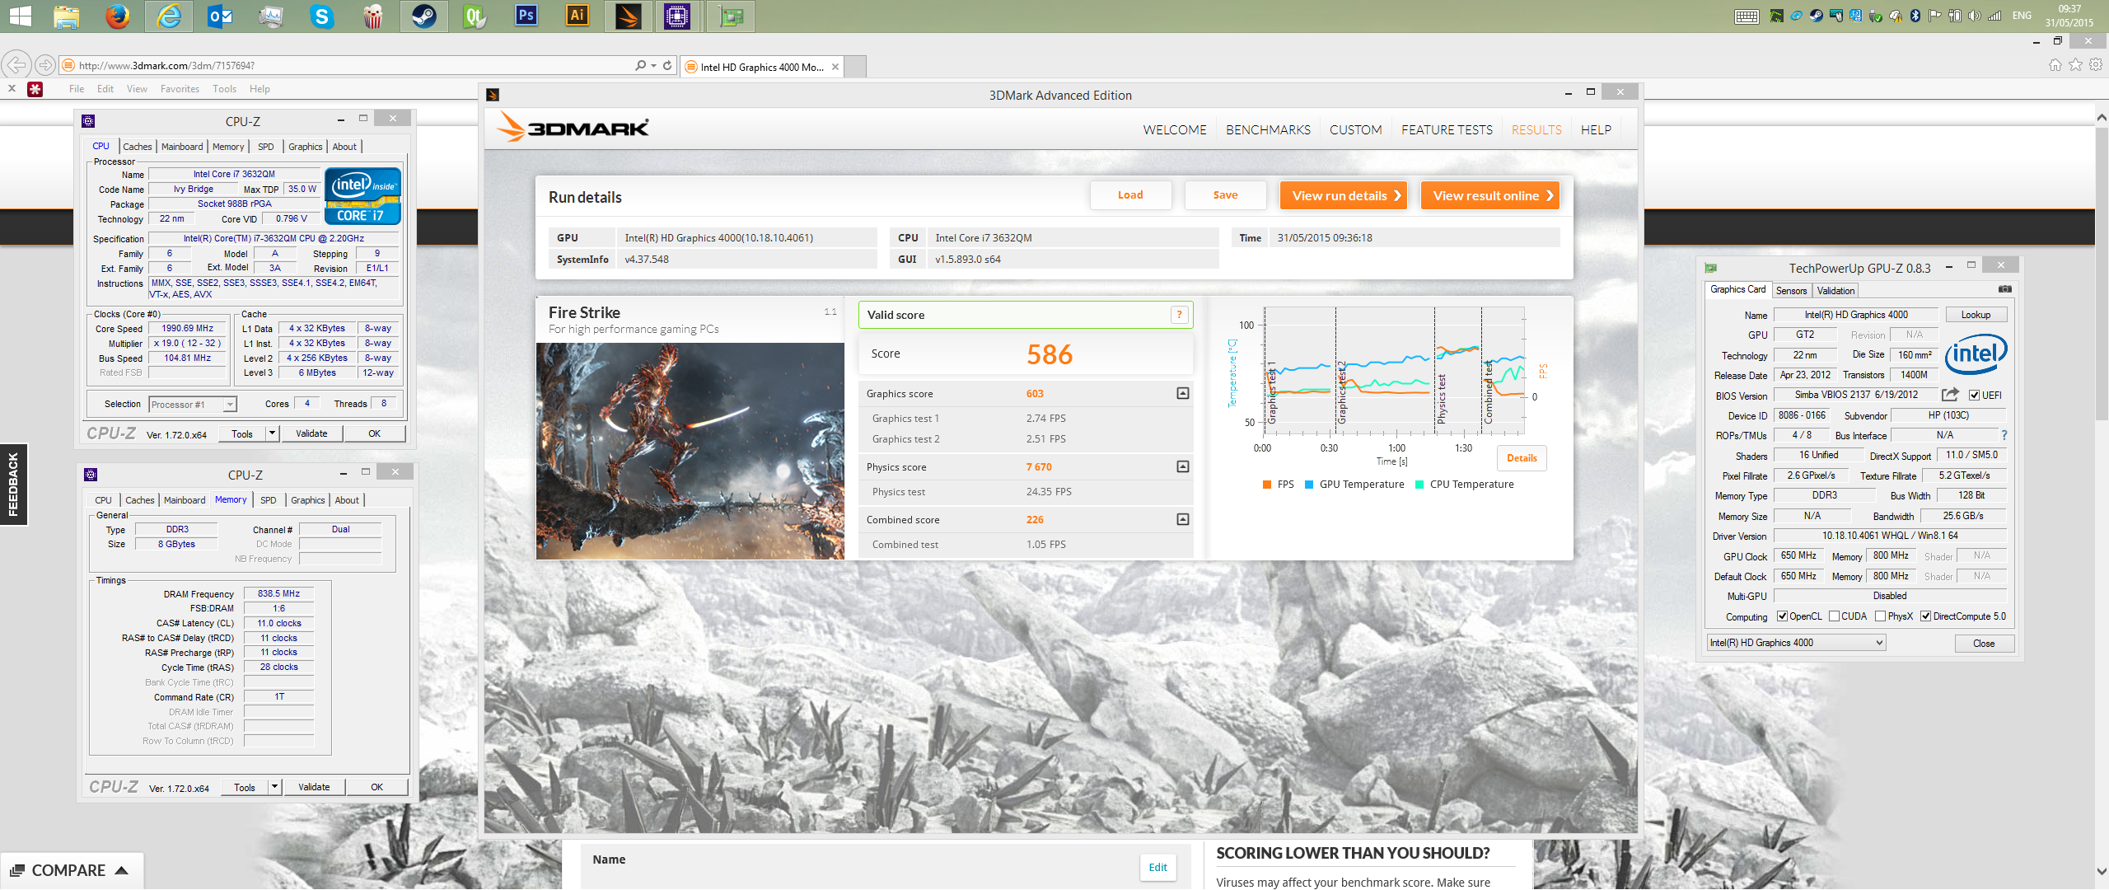The width and height of the screenshot is (2109, 890).
Task: Open the Favorites menu in the browser
Action: 180,89
